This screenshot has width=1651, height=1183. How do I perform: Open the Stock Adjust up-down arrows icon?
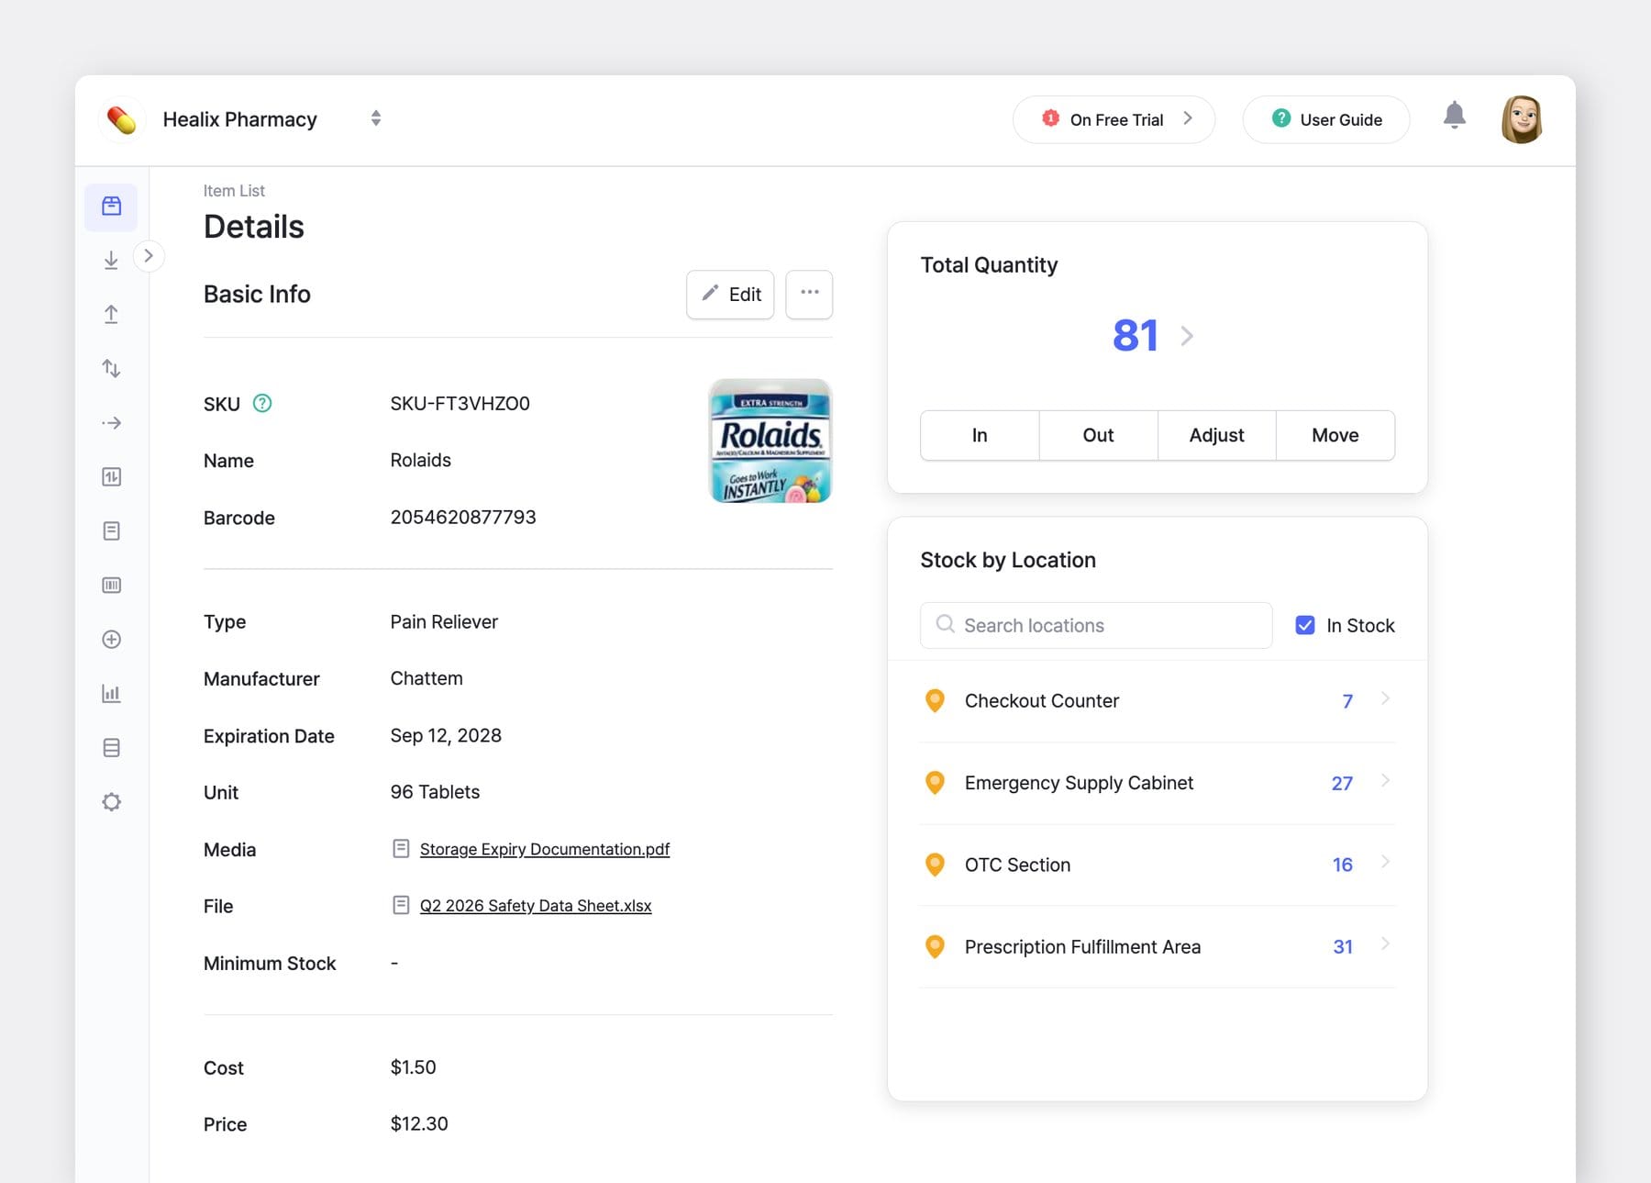(x=111, y=368)
